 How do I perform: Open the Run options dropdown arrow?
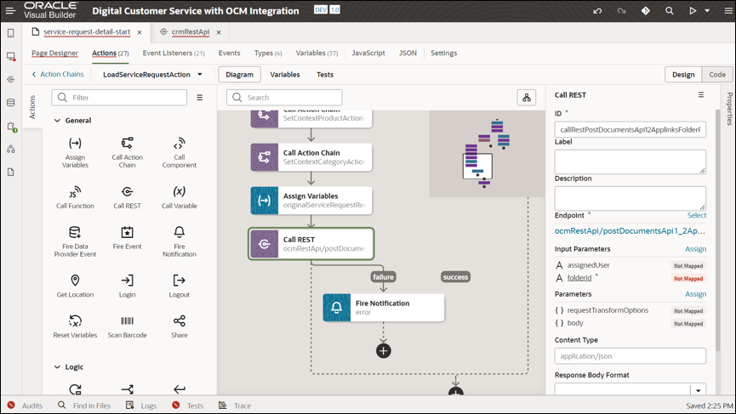pos(707,11)
